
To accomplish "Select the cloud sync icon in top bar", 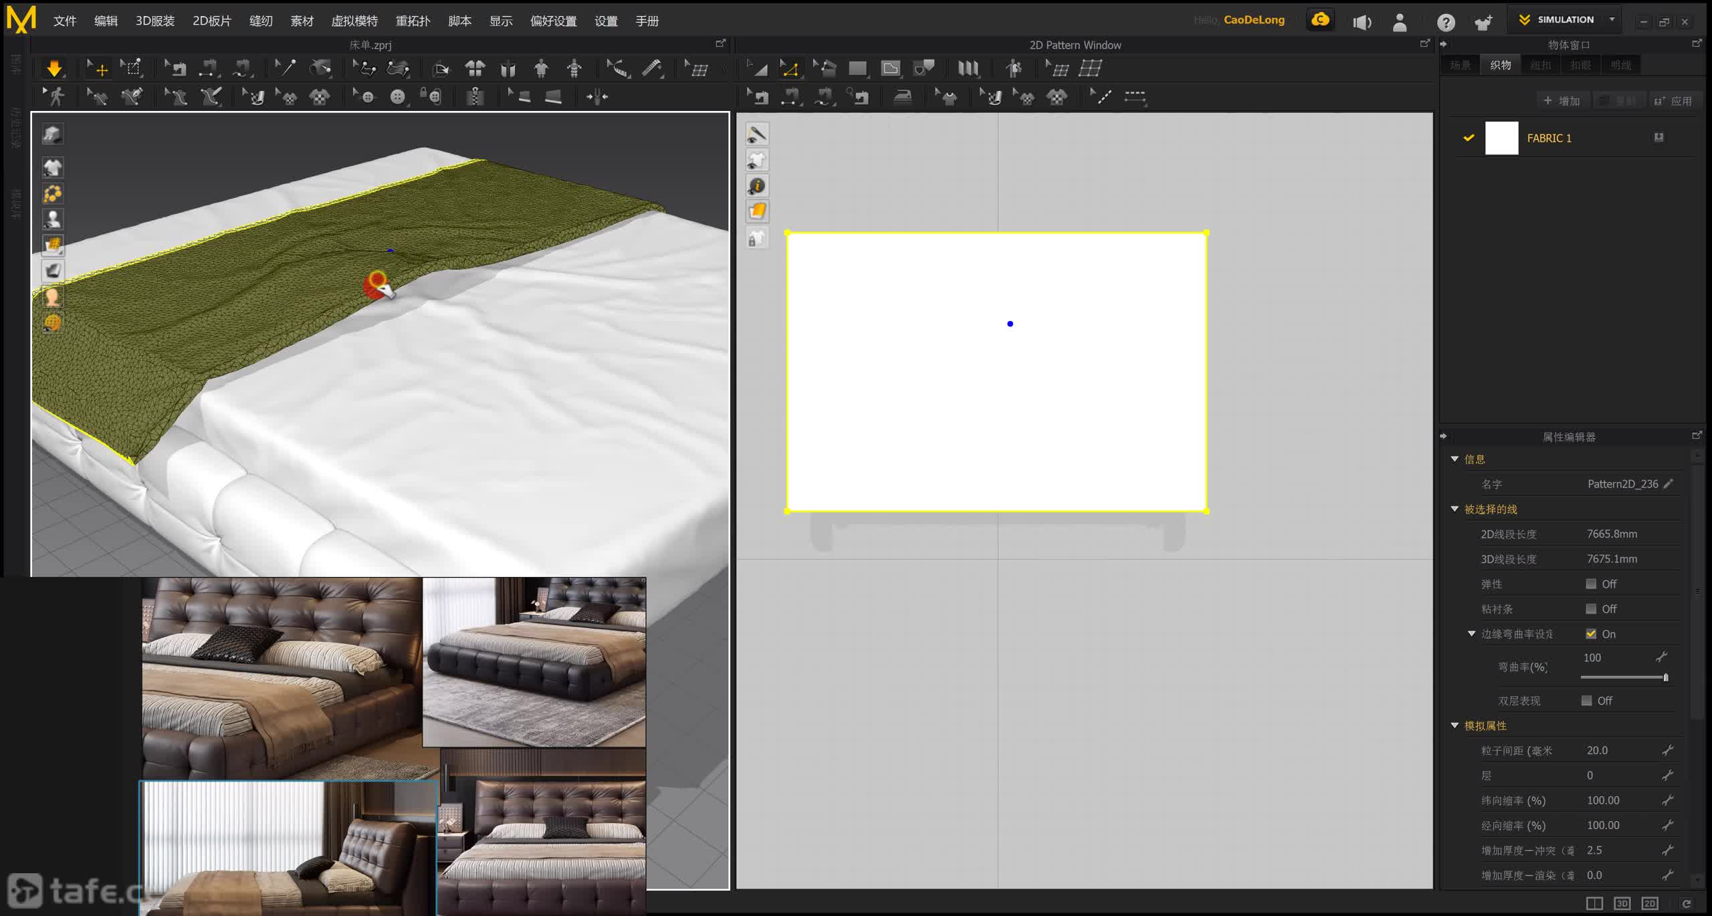I will [x=1320, y=20].
